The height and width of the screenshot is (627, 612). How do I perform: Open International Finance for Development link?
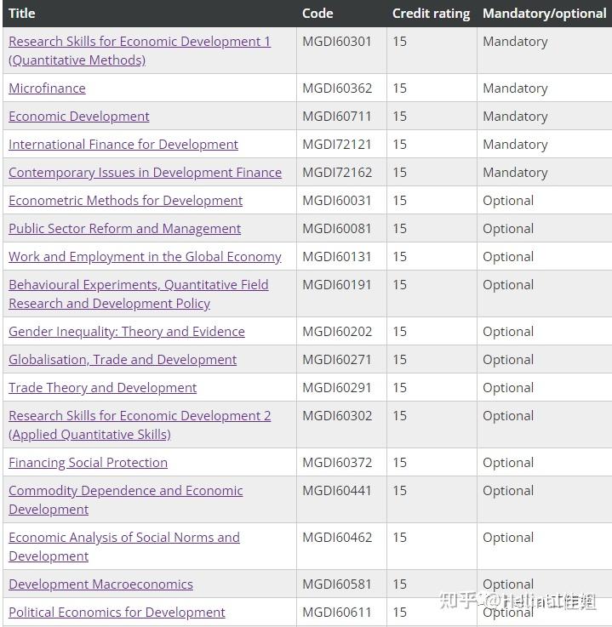pos(123,145)
